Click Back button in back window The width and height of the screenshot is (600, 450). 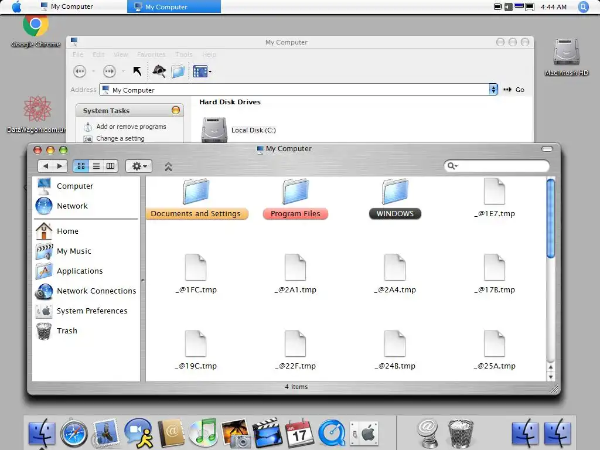[x=80, y=71]
